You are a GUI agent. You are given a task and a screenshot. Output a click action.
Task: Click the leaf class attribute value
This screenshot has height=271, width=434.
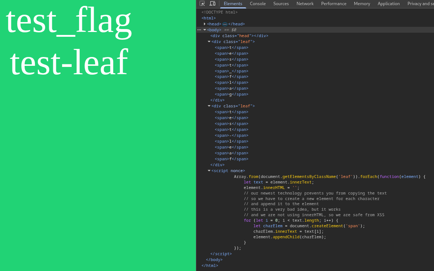[x=245, y=42]
